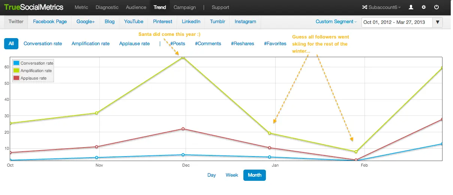453x195 pixels.
Task: Switch chart granularity to Day
Action: [211, 175]
